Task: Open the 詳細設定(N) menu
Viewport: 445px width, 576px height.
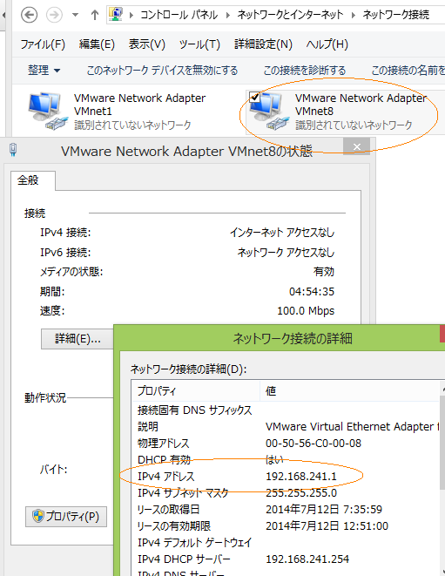Action: (x=263, y=44)
